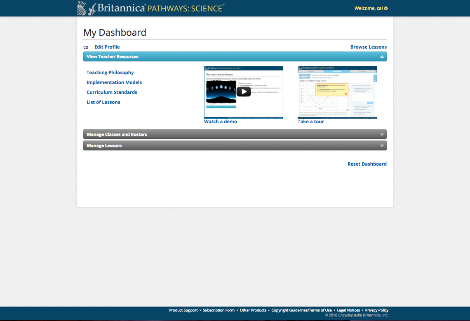Open List of Lessons

(103, 102)
